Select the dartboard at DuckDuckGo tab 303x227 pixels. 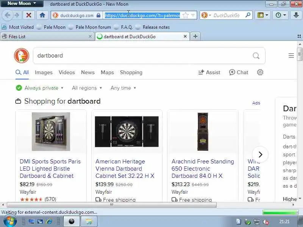[x=142, y=36]
